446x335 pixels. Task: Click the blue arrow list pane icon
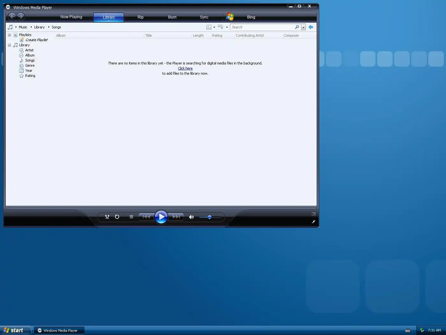(x=311, y=27)
